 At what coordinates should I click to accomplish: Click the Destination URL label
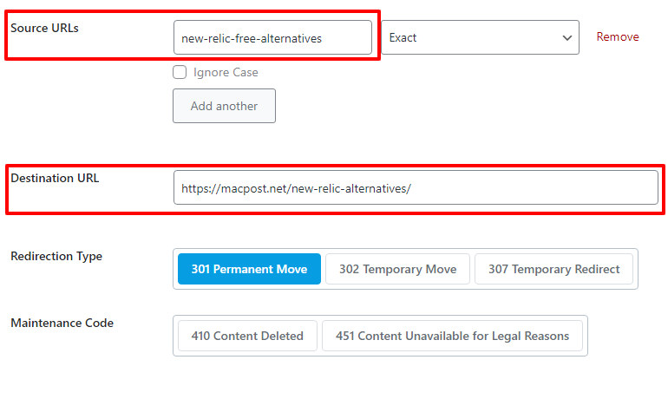(55, 178)
